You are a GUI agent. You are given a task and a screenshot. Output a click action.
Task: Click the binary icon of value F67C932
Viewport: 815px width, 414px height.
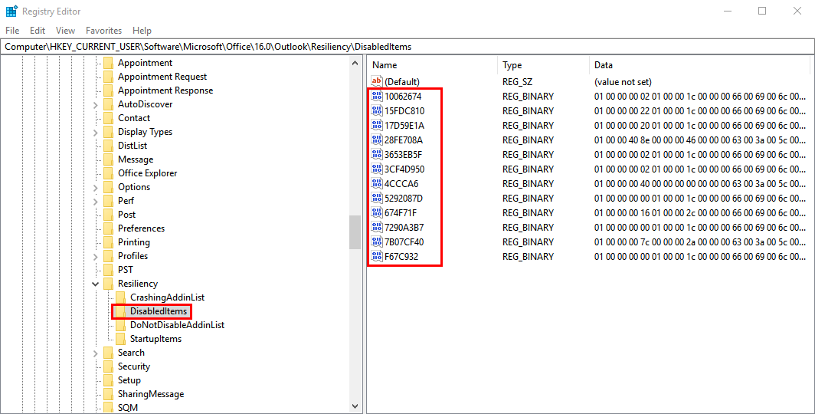377,256
